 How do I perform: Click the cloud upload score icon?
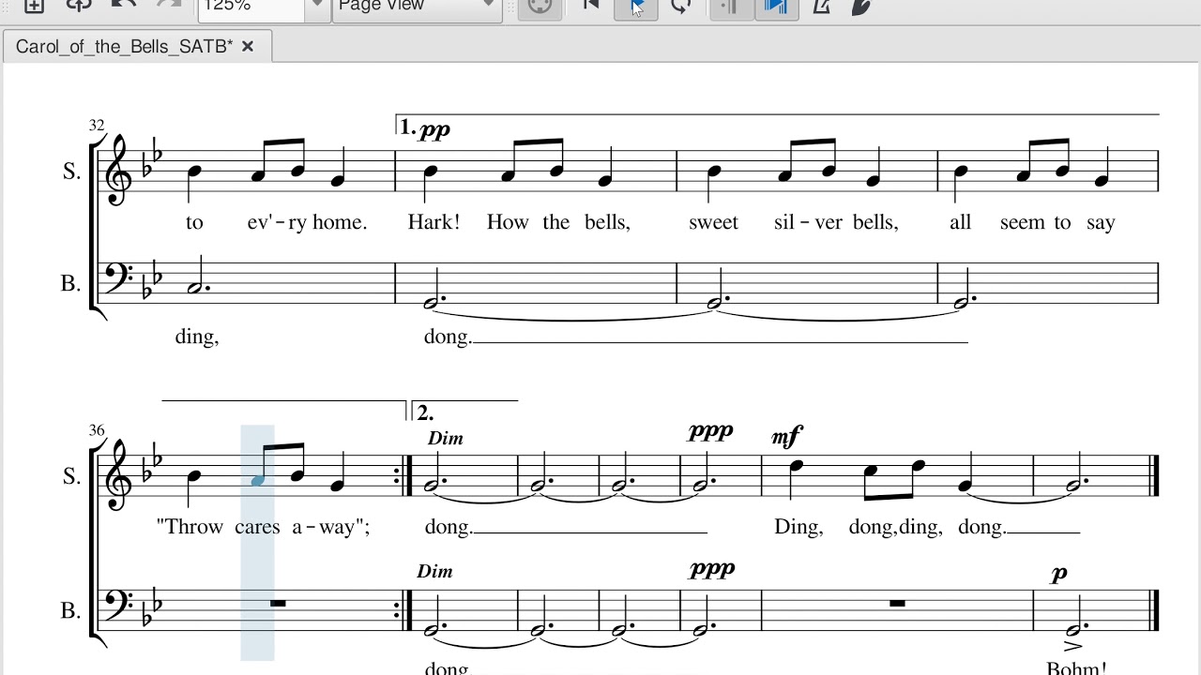[79, 6]
